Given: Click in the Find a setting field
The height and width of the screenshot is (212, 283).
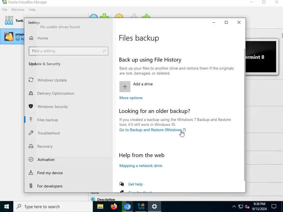Looking at the screenshot, I should click(x=69, y=51).
